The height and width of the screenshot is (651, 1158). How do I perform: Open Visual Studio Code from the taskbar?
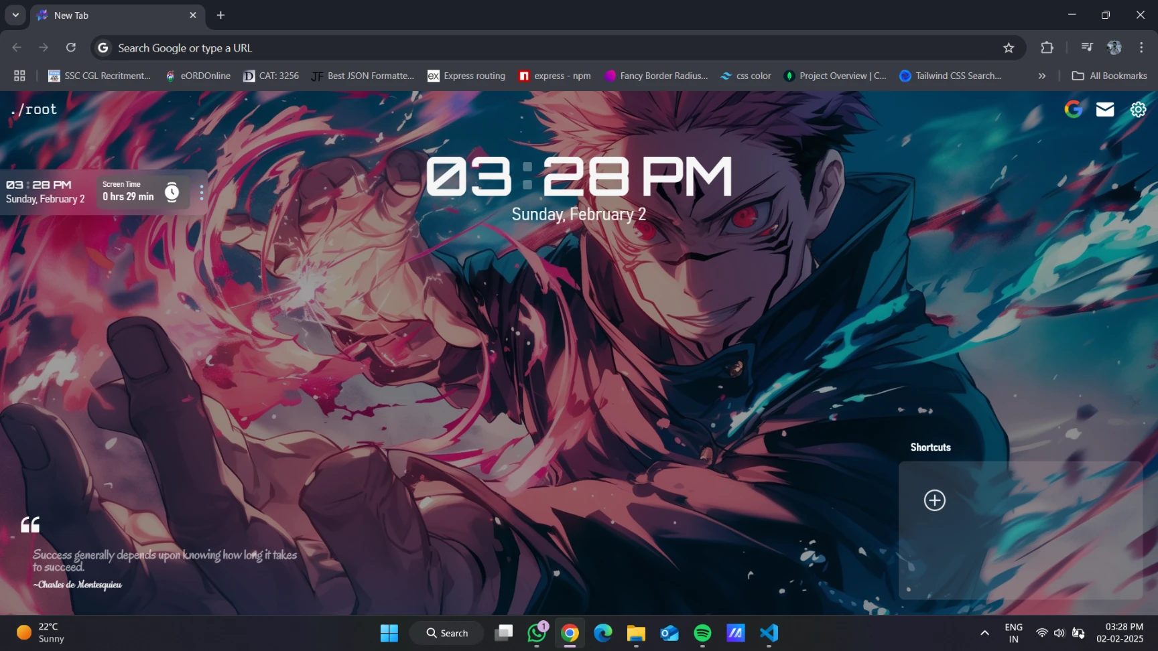[x=769, y=633]
